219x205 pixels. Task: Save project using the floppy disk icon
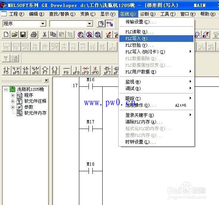23,34
